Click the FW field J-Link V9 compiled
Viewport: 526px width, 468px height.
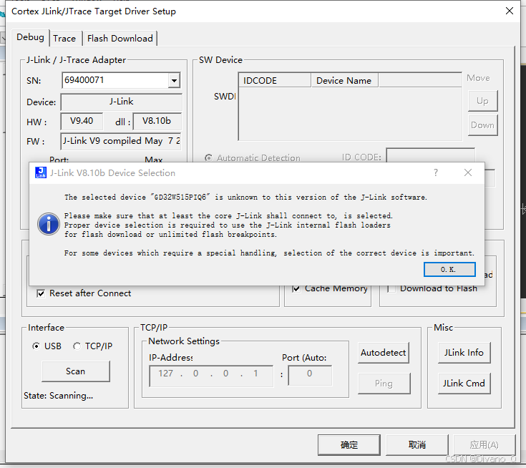tap(121, 141)
